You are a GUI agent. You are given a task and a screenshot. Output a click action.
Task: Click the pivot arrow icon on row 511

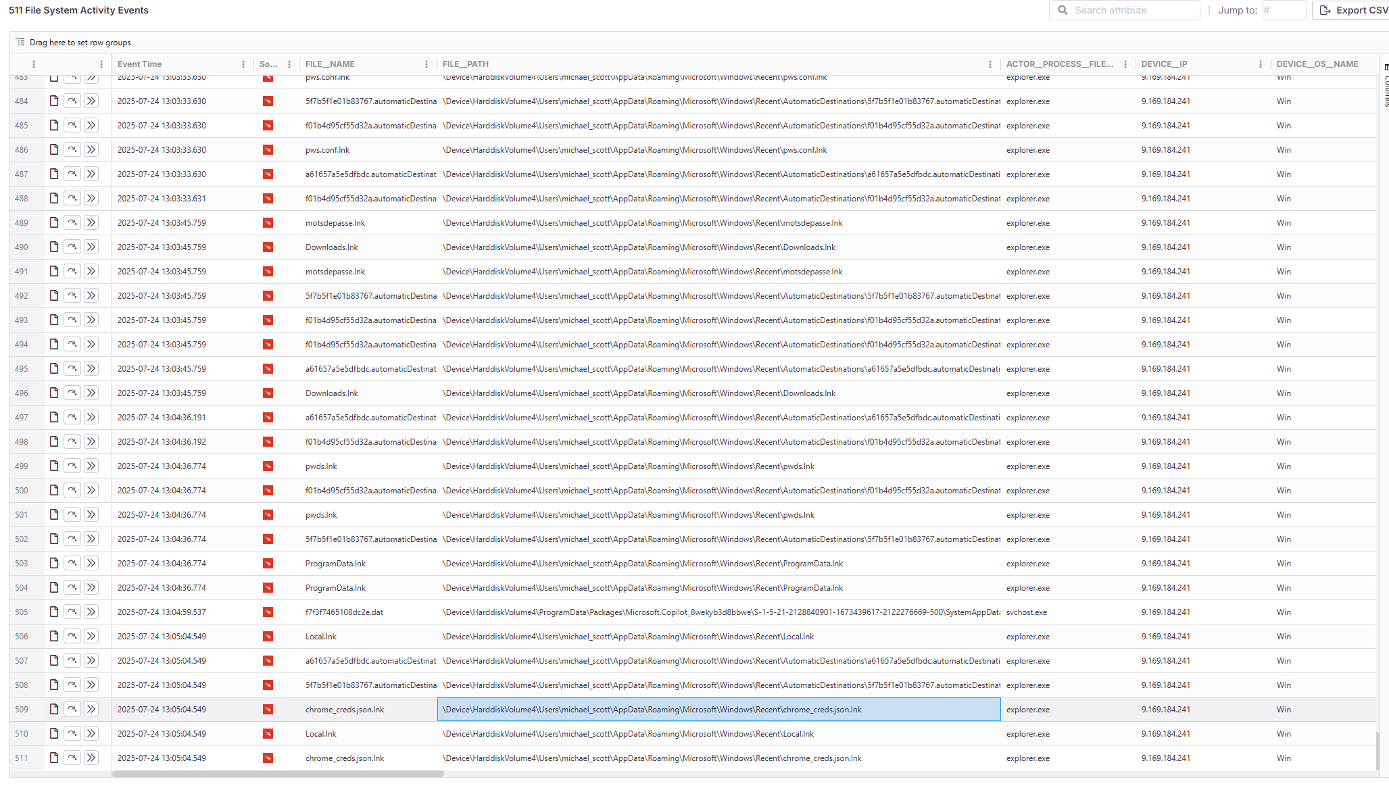click(x=72, y=758)
